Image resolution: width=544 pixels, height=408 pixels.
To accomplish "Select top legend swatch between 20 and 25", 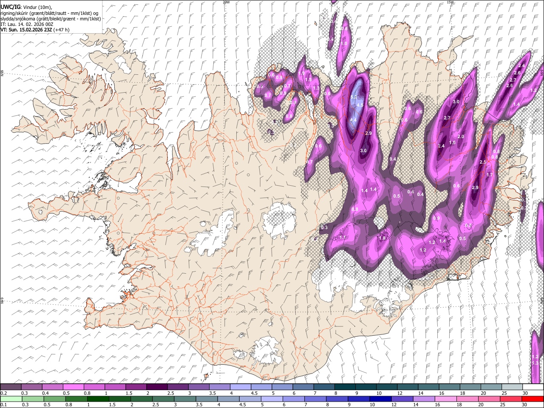I will click(x=490, y=387).
